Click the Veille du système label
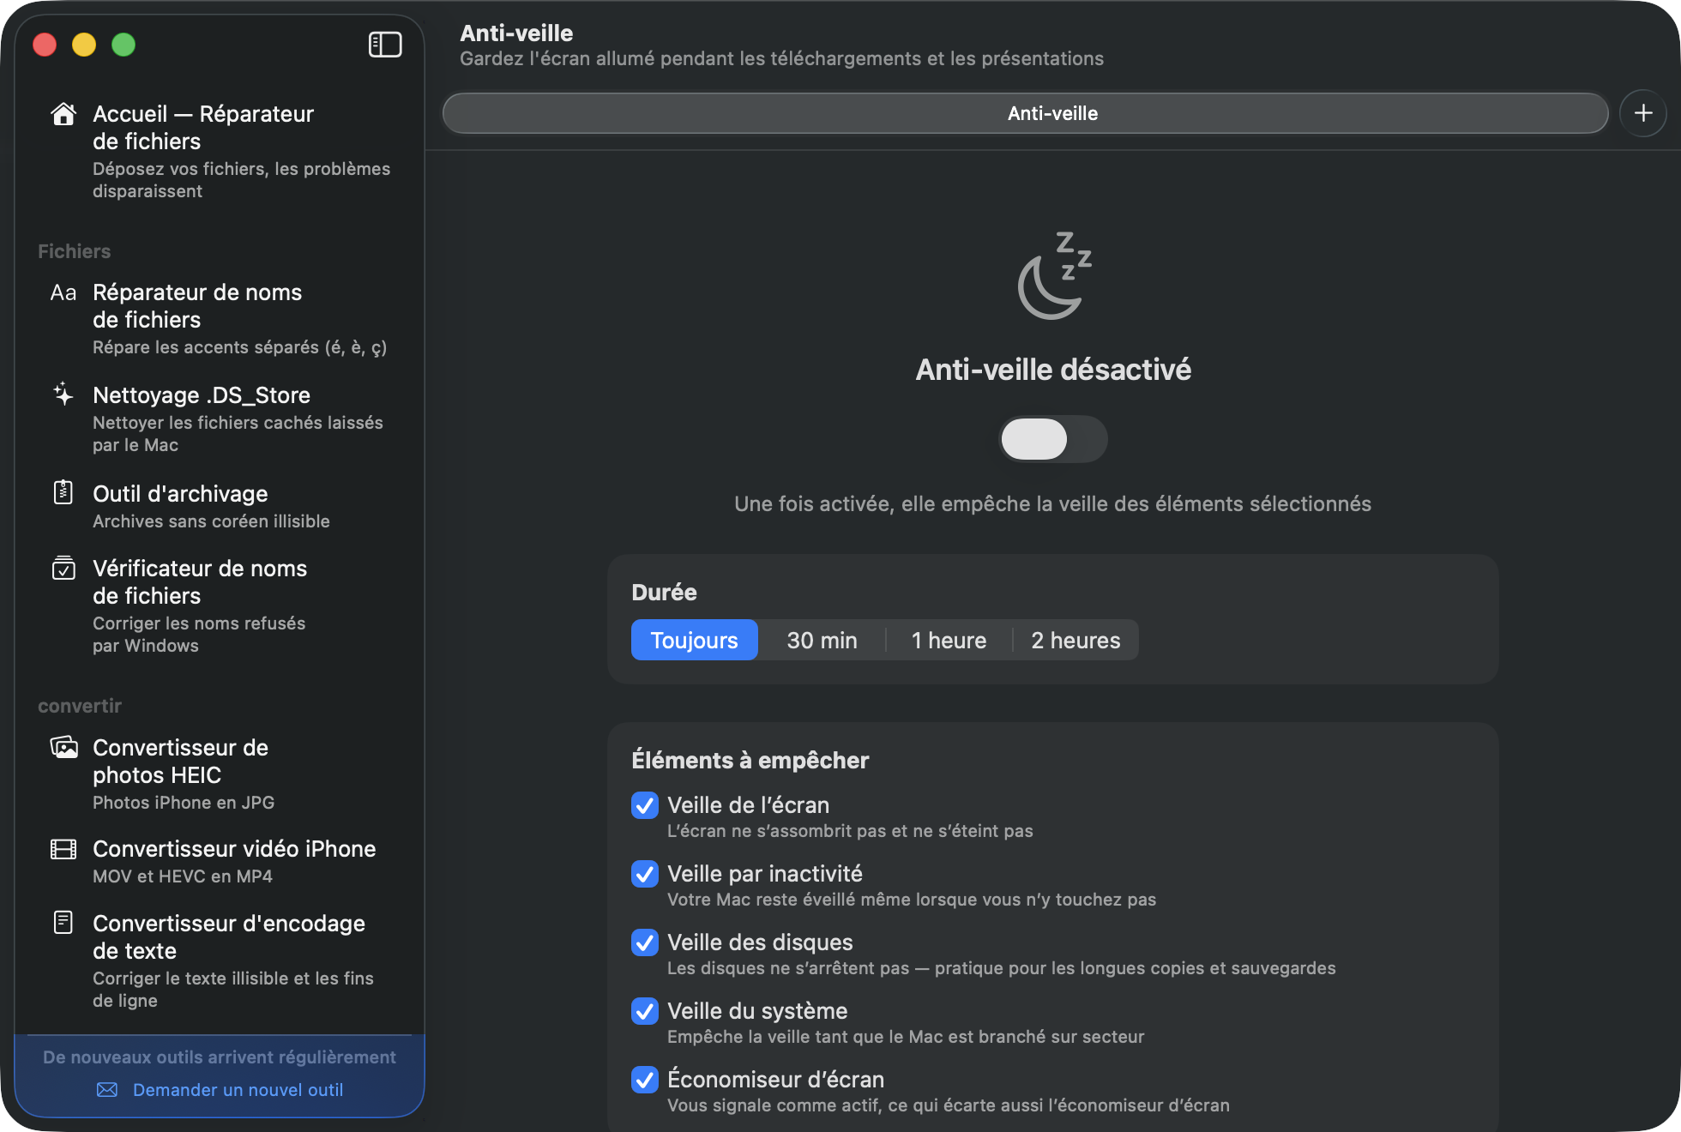 [757, 1011]
